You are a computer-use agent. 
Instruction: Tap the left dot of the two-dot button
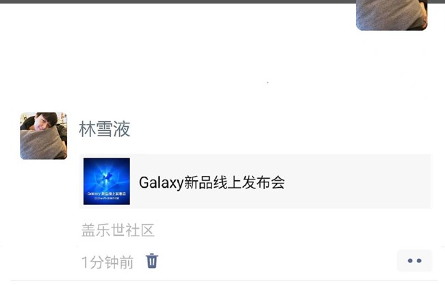click(x=410, y=260)
